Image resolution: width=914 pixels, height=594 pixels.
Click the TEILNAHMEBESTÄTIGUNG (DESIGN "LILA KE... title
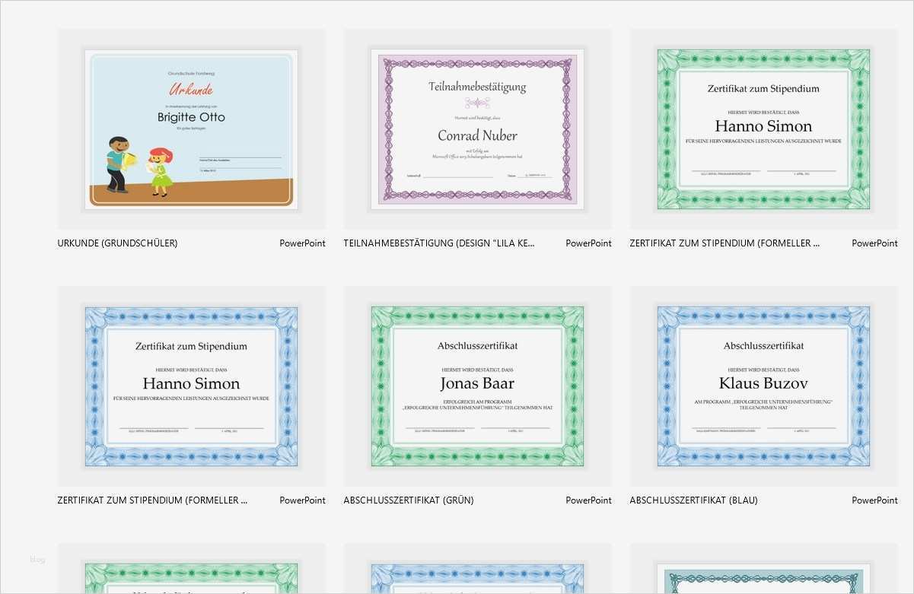(x=439, y=243)
